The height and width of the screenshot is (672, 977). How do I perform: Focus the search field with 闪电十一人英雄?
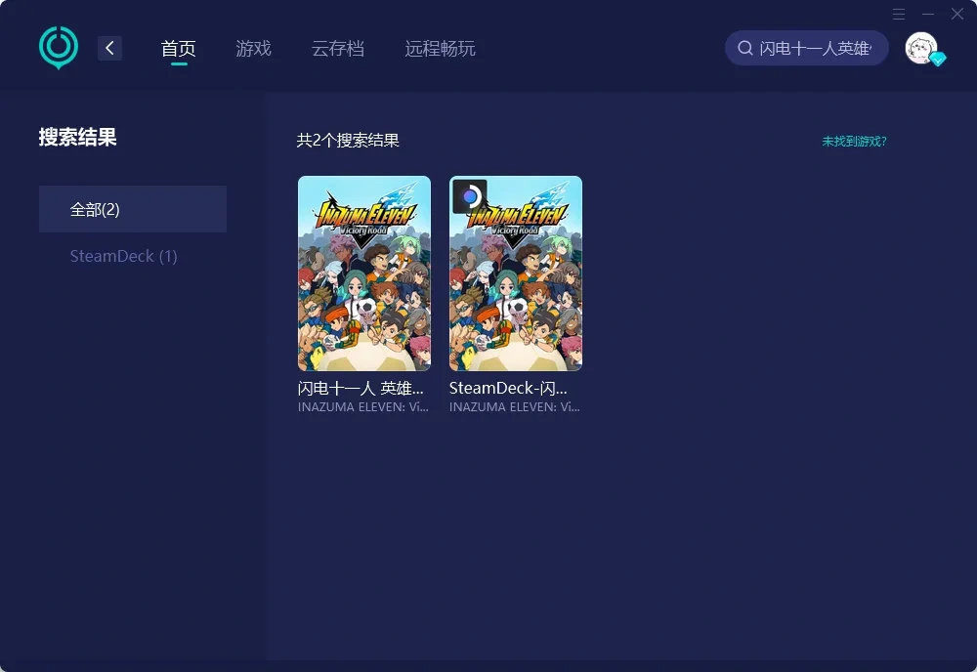806,48
